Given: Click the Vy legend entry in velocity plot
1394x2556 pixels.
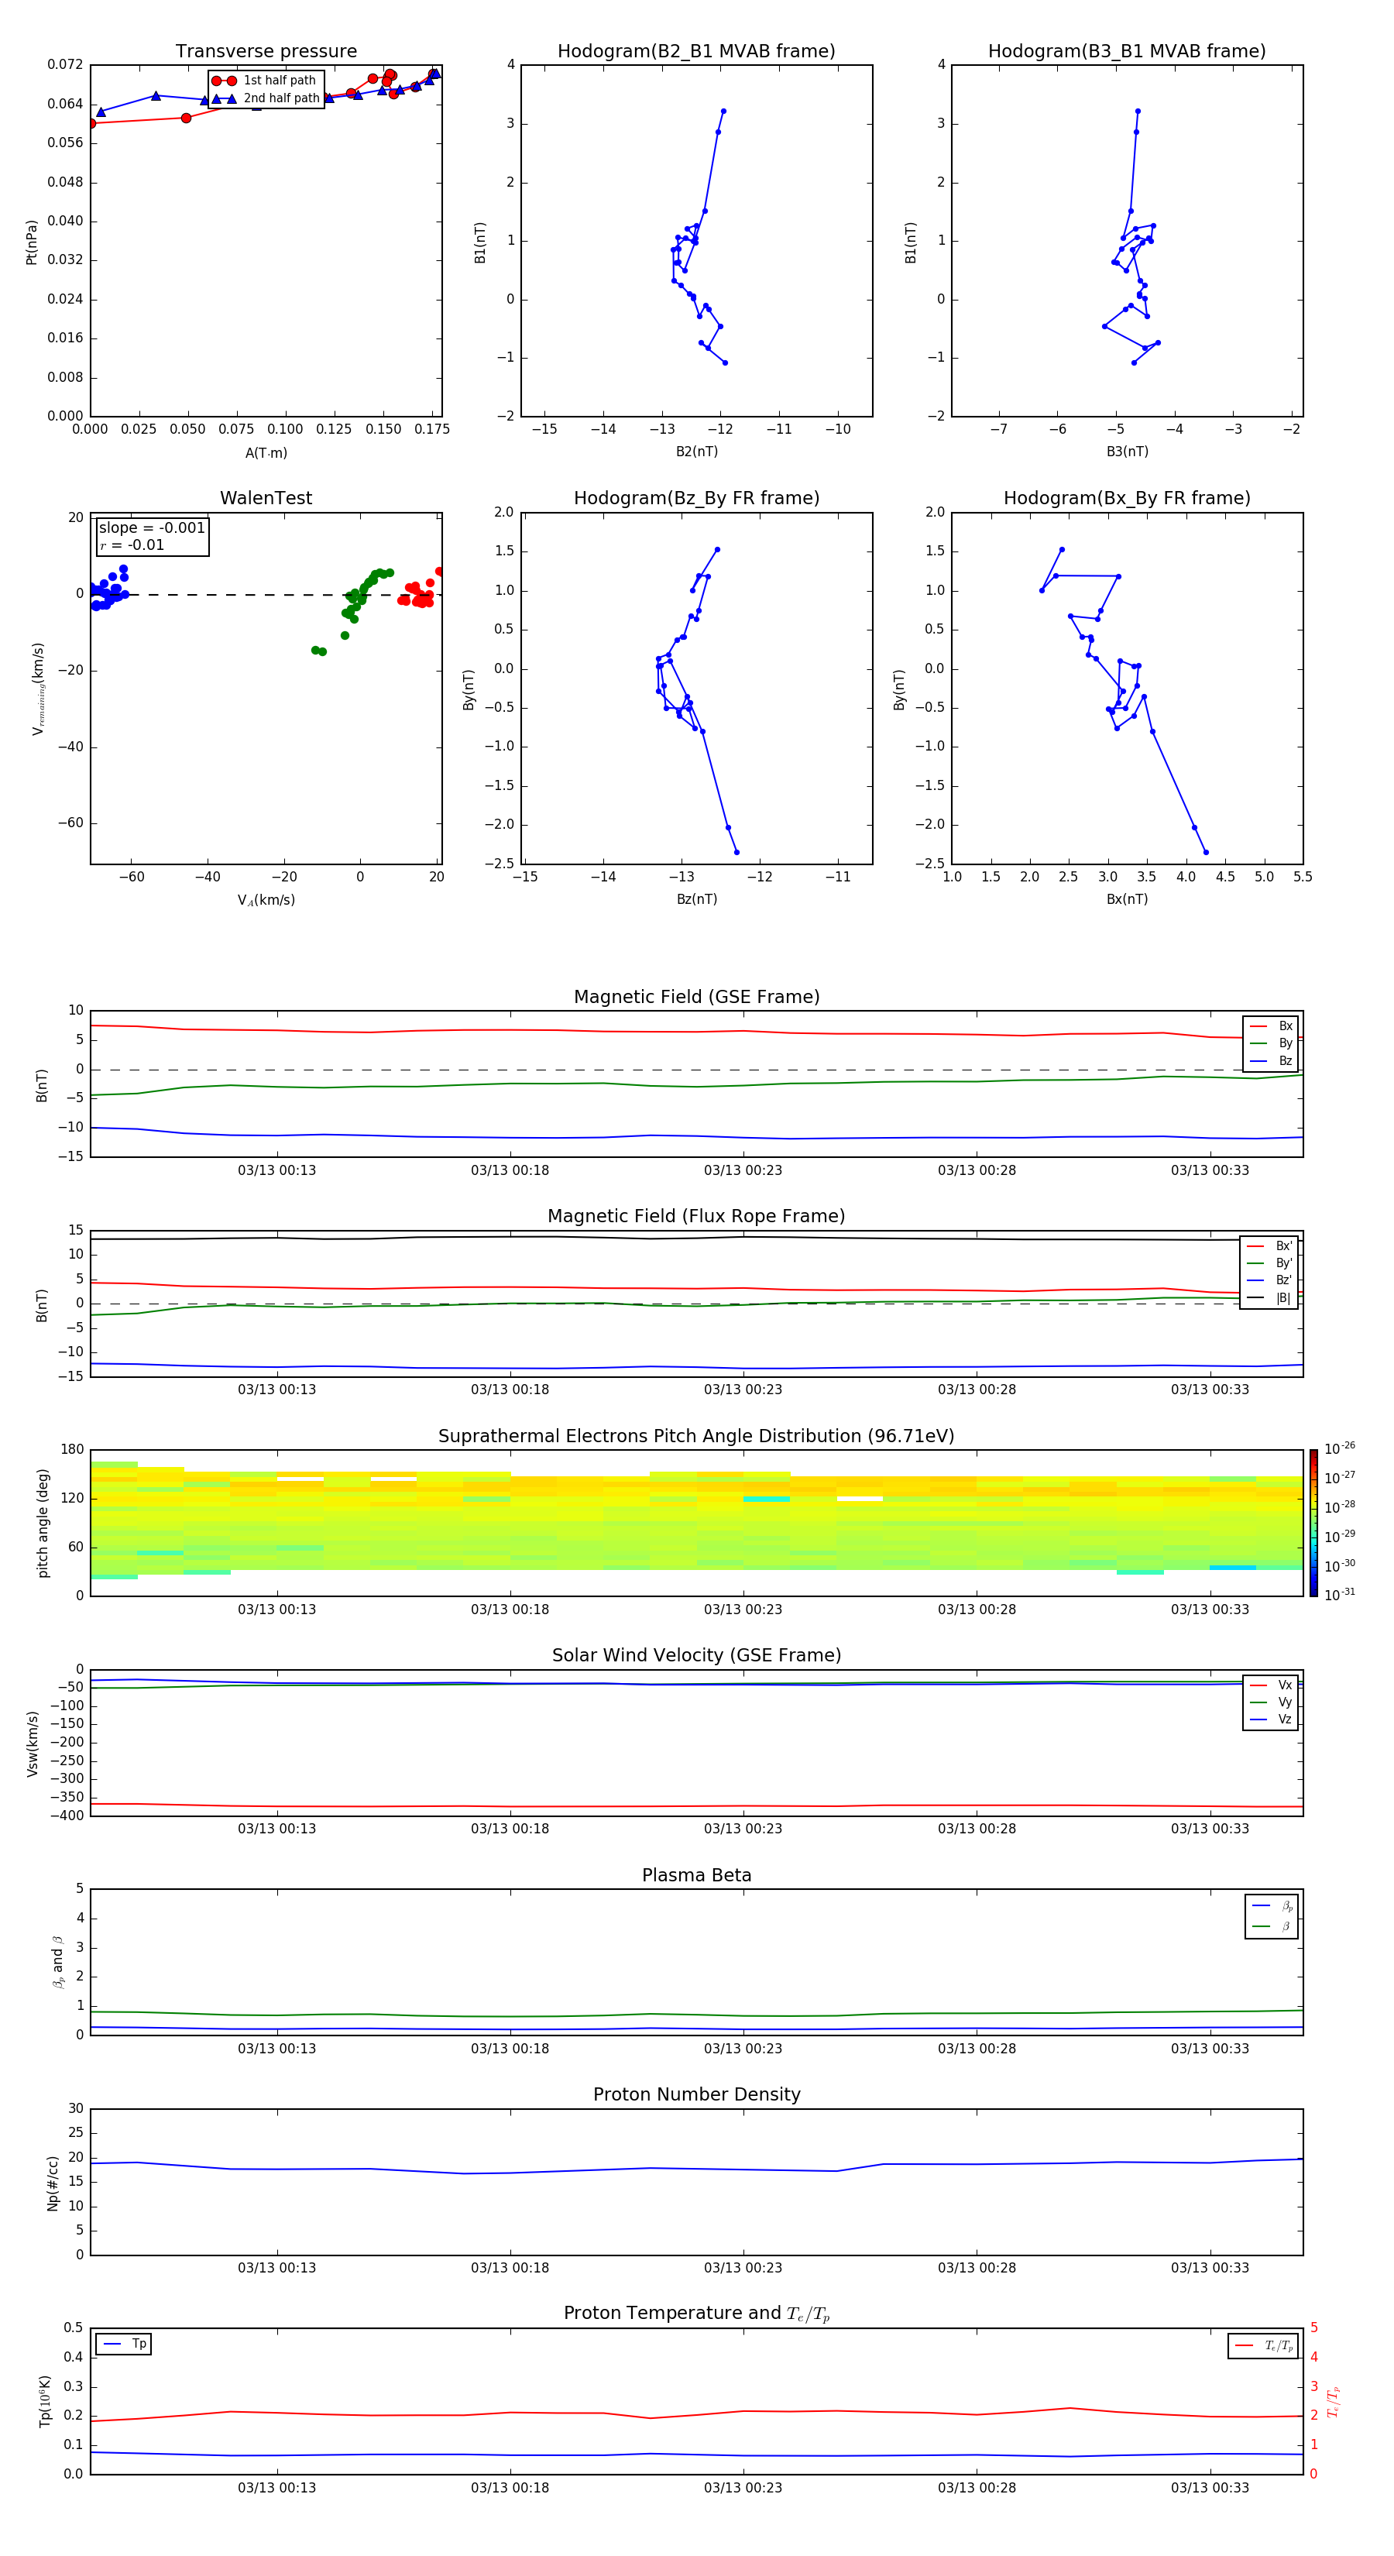Looking at the screenshot, I should (x=1271, y=1702).
